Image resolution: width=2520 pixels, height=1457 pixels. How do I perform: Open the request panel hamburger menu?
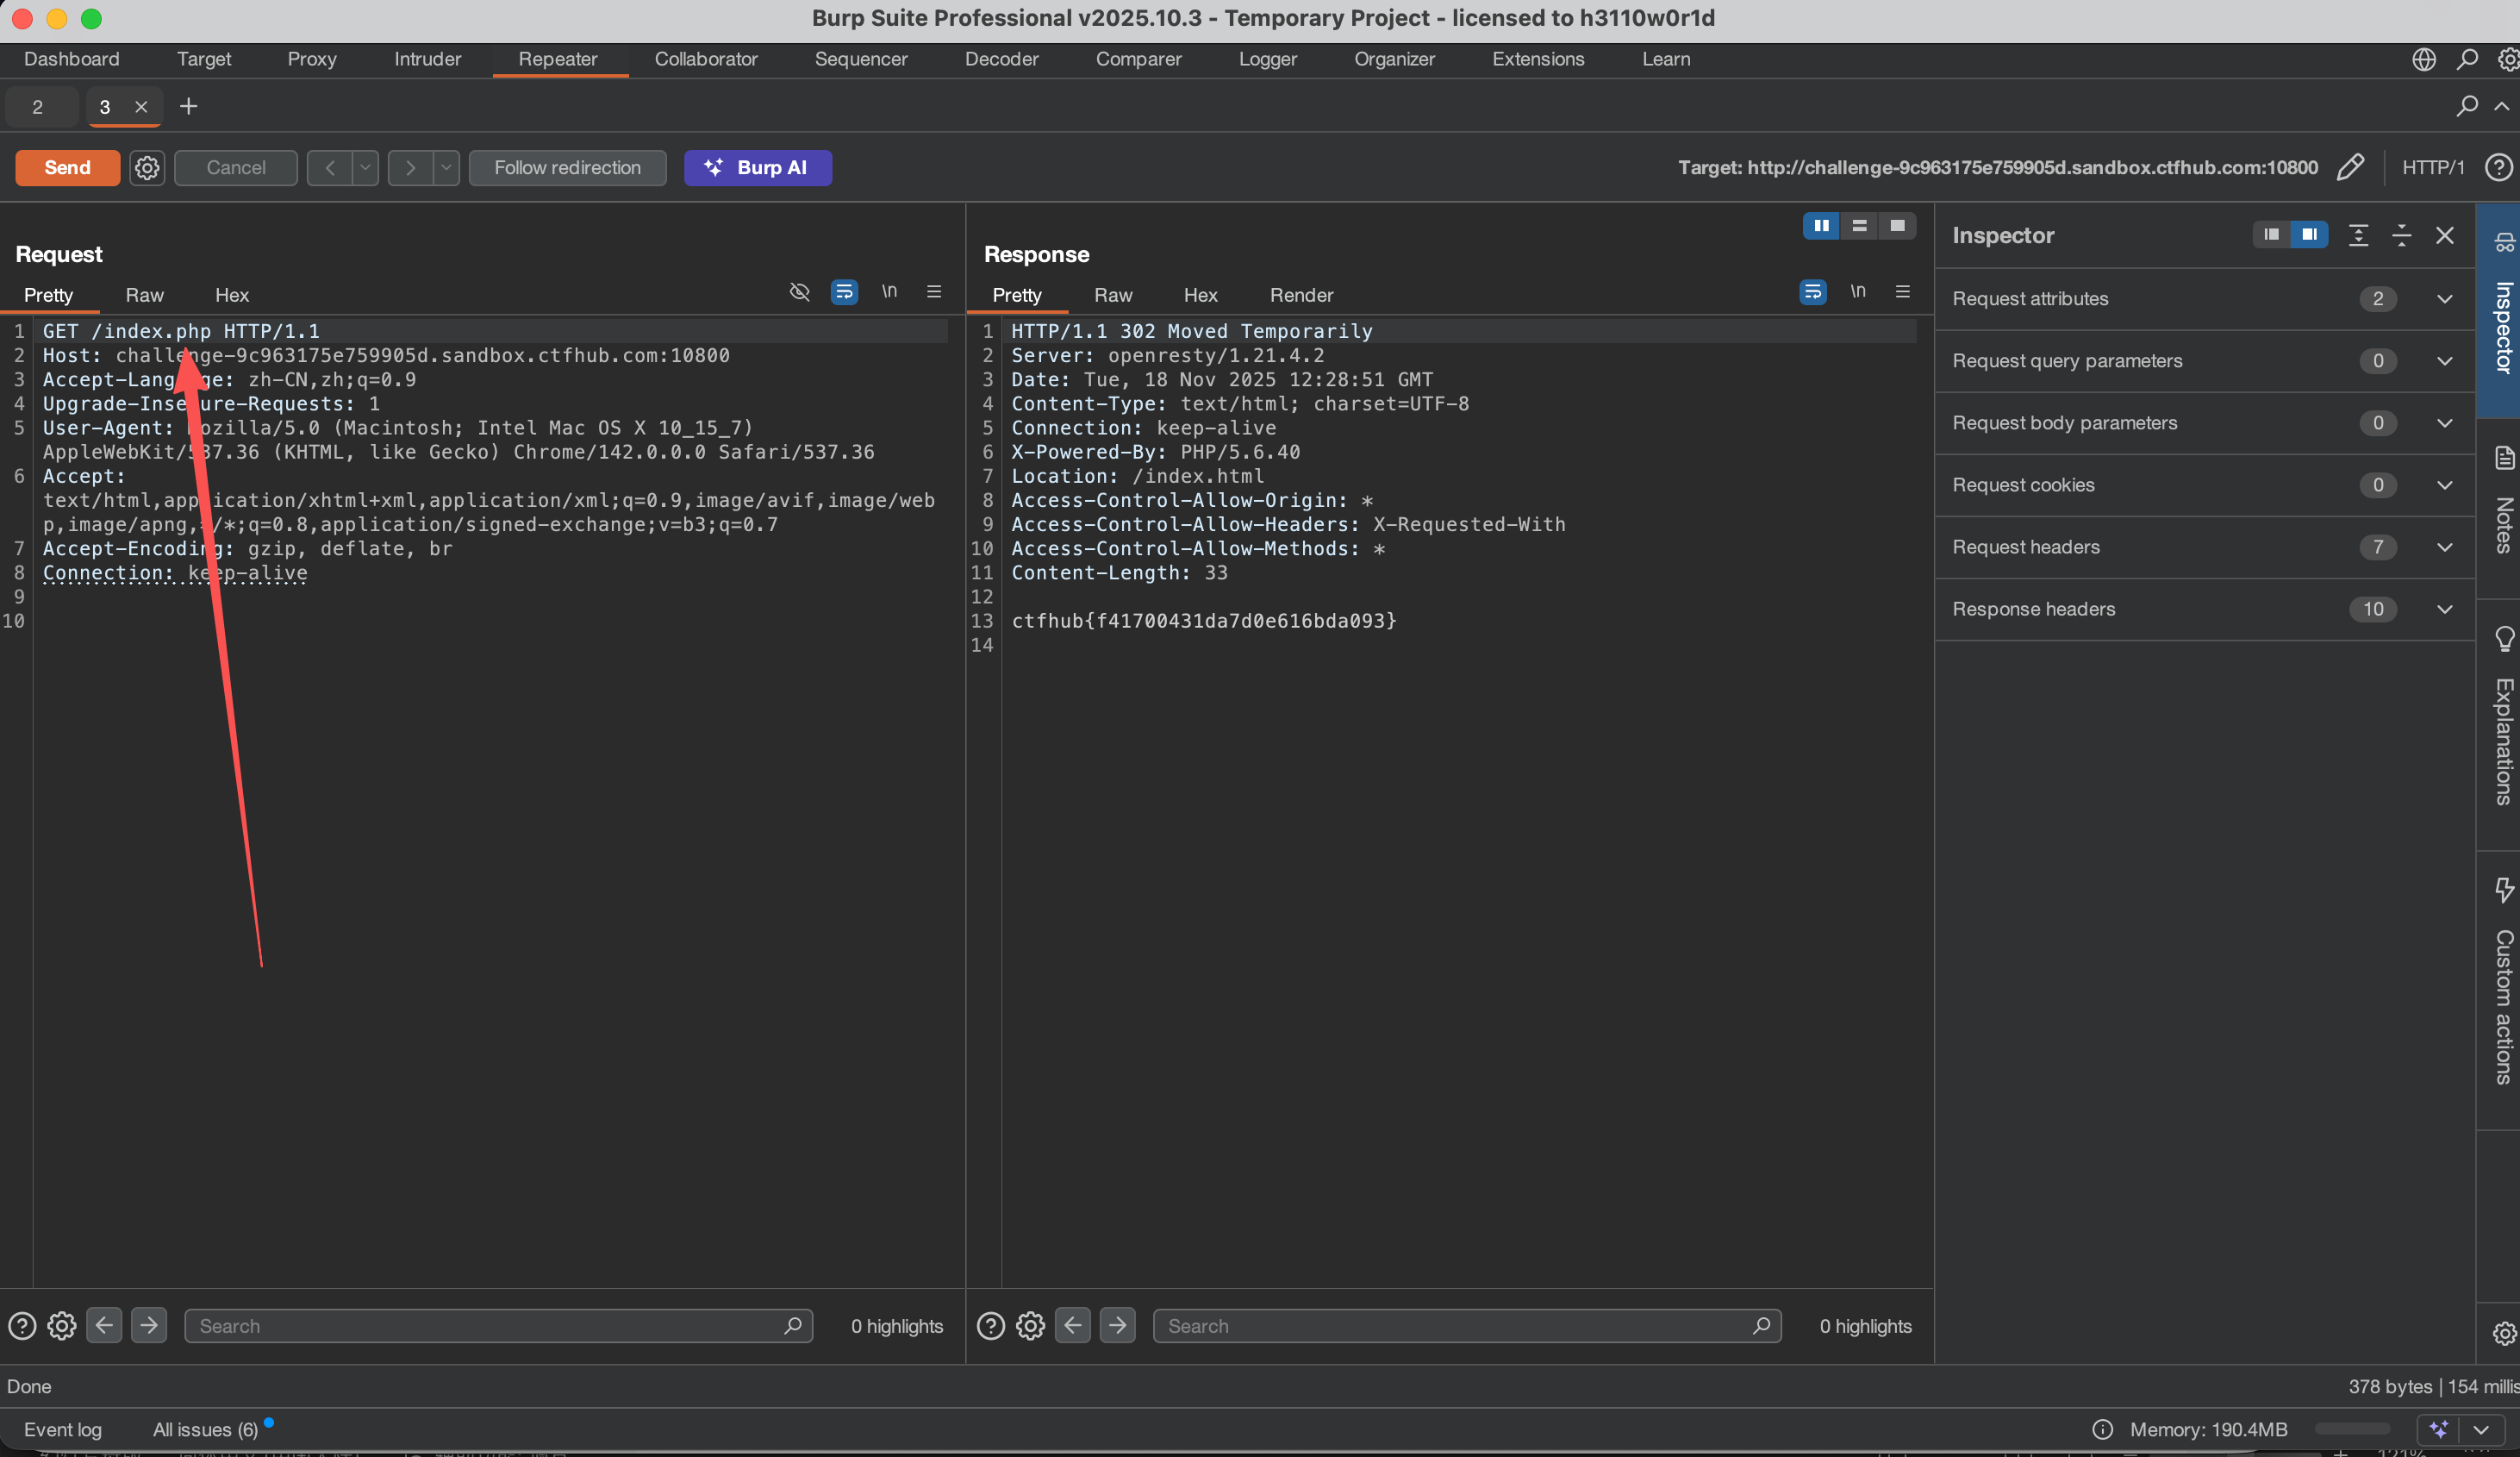point(934,291)
